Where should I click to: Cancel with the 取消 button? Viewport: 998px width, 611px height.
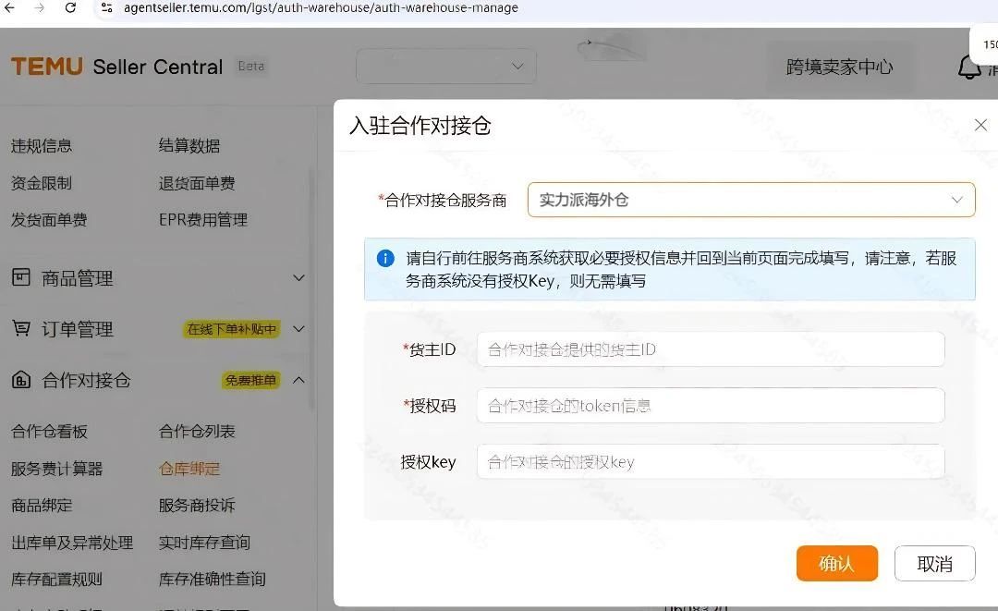click(x=934, y=563)
